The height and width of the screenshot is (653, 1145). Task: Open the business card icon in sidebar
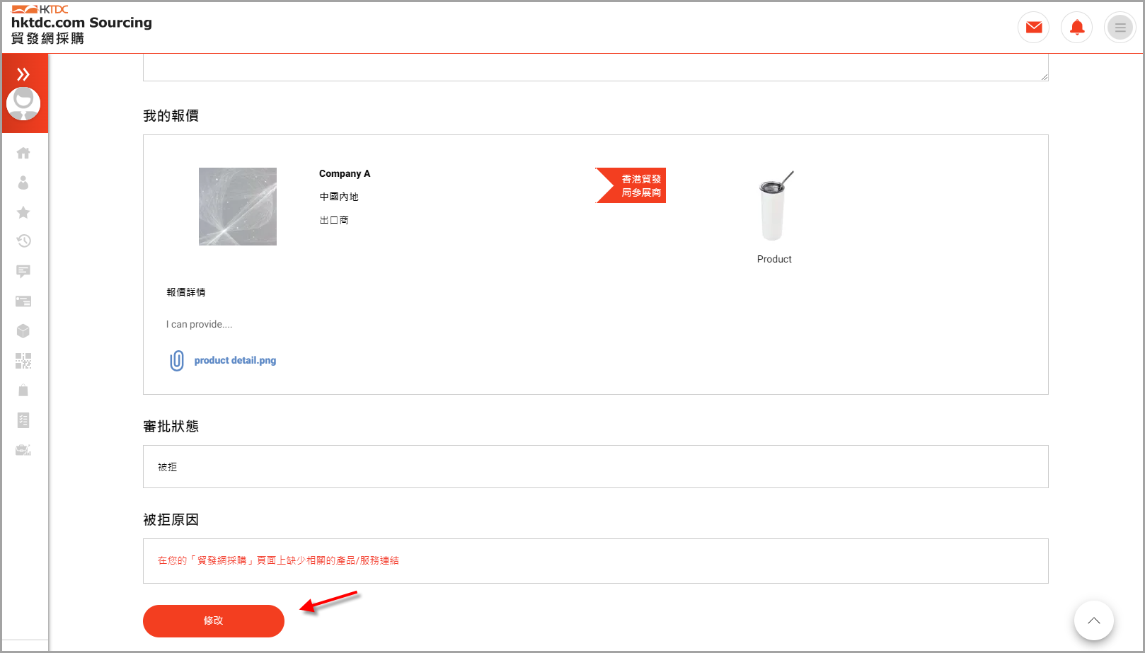23,301
